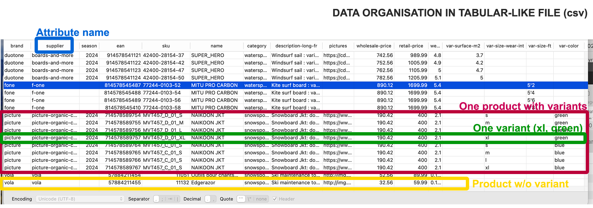Sort by the retail-price column header
The width and height of the screenshot is (593, 208).
[411, 46]
